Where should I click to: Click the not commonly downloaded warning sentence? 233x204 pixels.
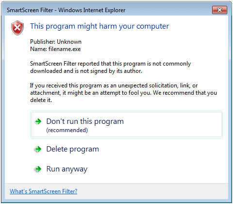click(x=111, y=68)
